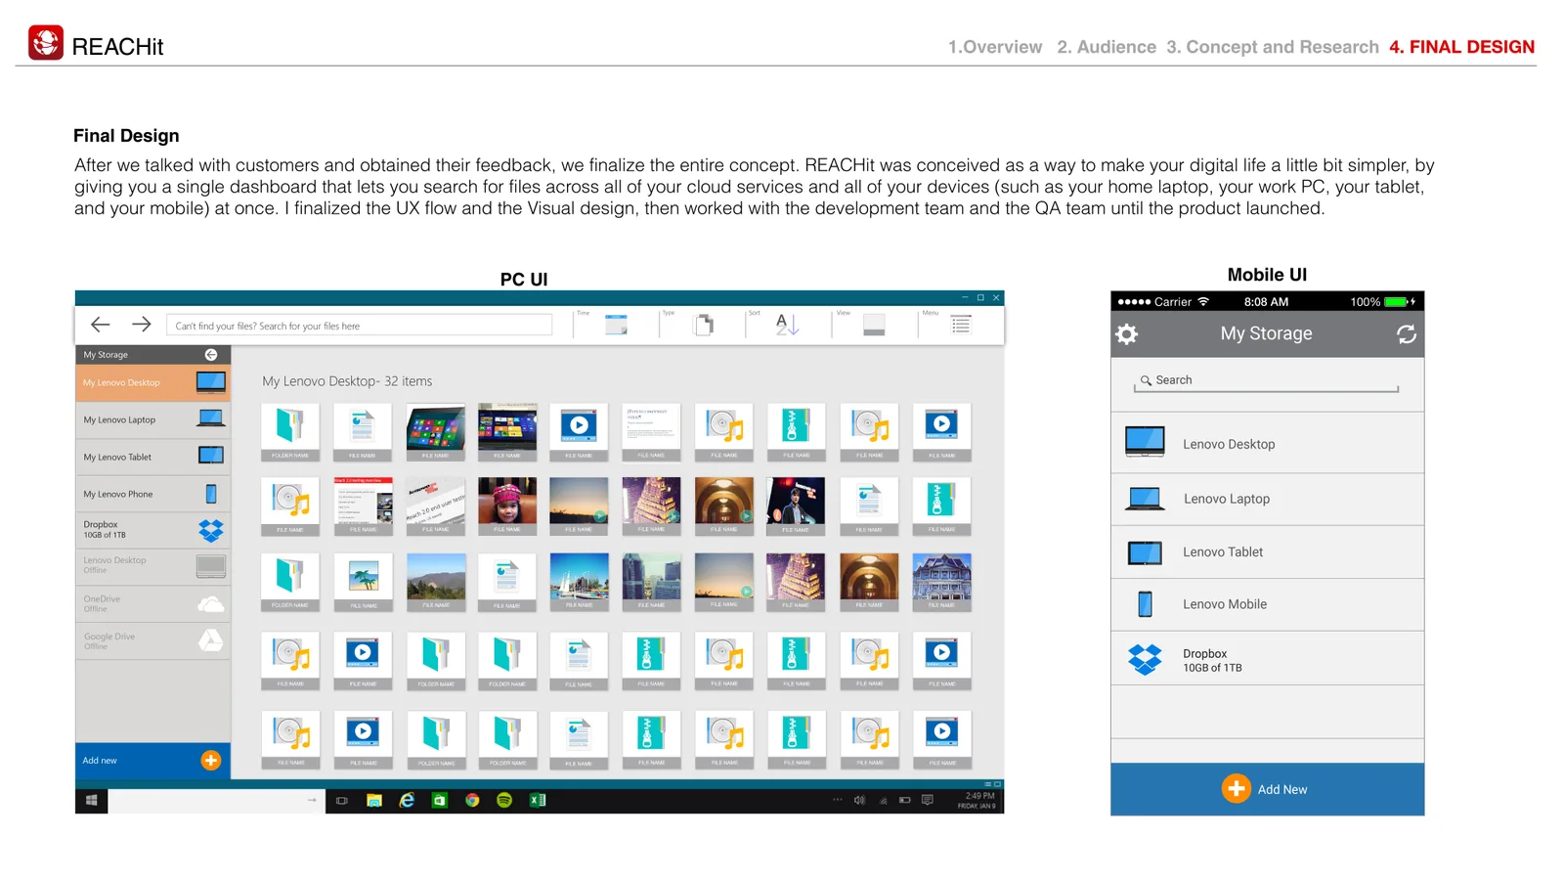
Task: Open the notification center tray icon
Action: 928,801
